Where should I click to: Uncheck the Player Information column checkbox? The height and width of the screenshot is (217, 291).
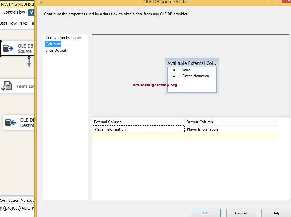[x=174, y=76]
